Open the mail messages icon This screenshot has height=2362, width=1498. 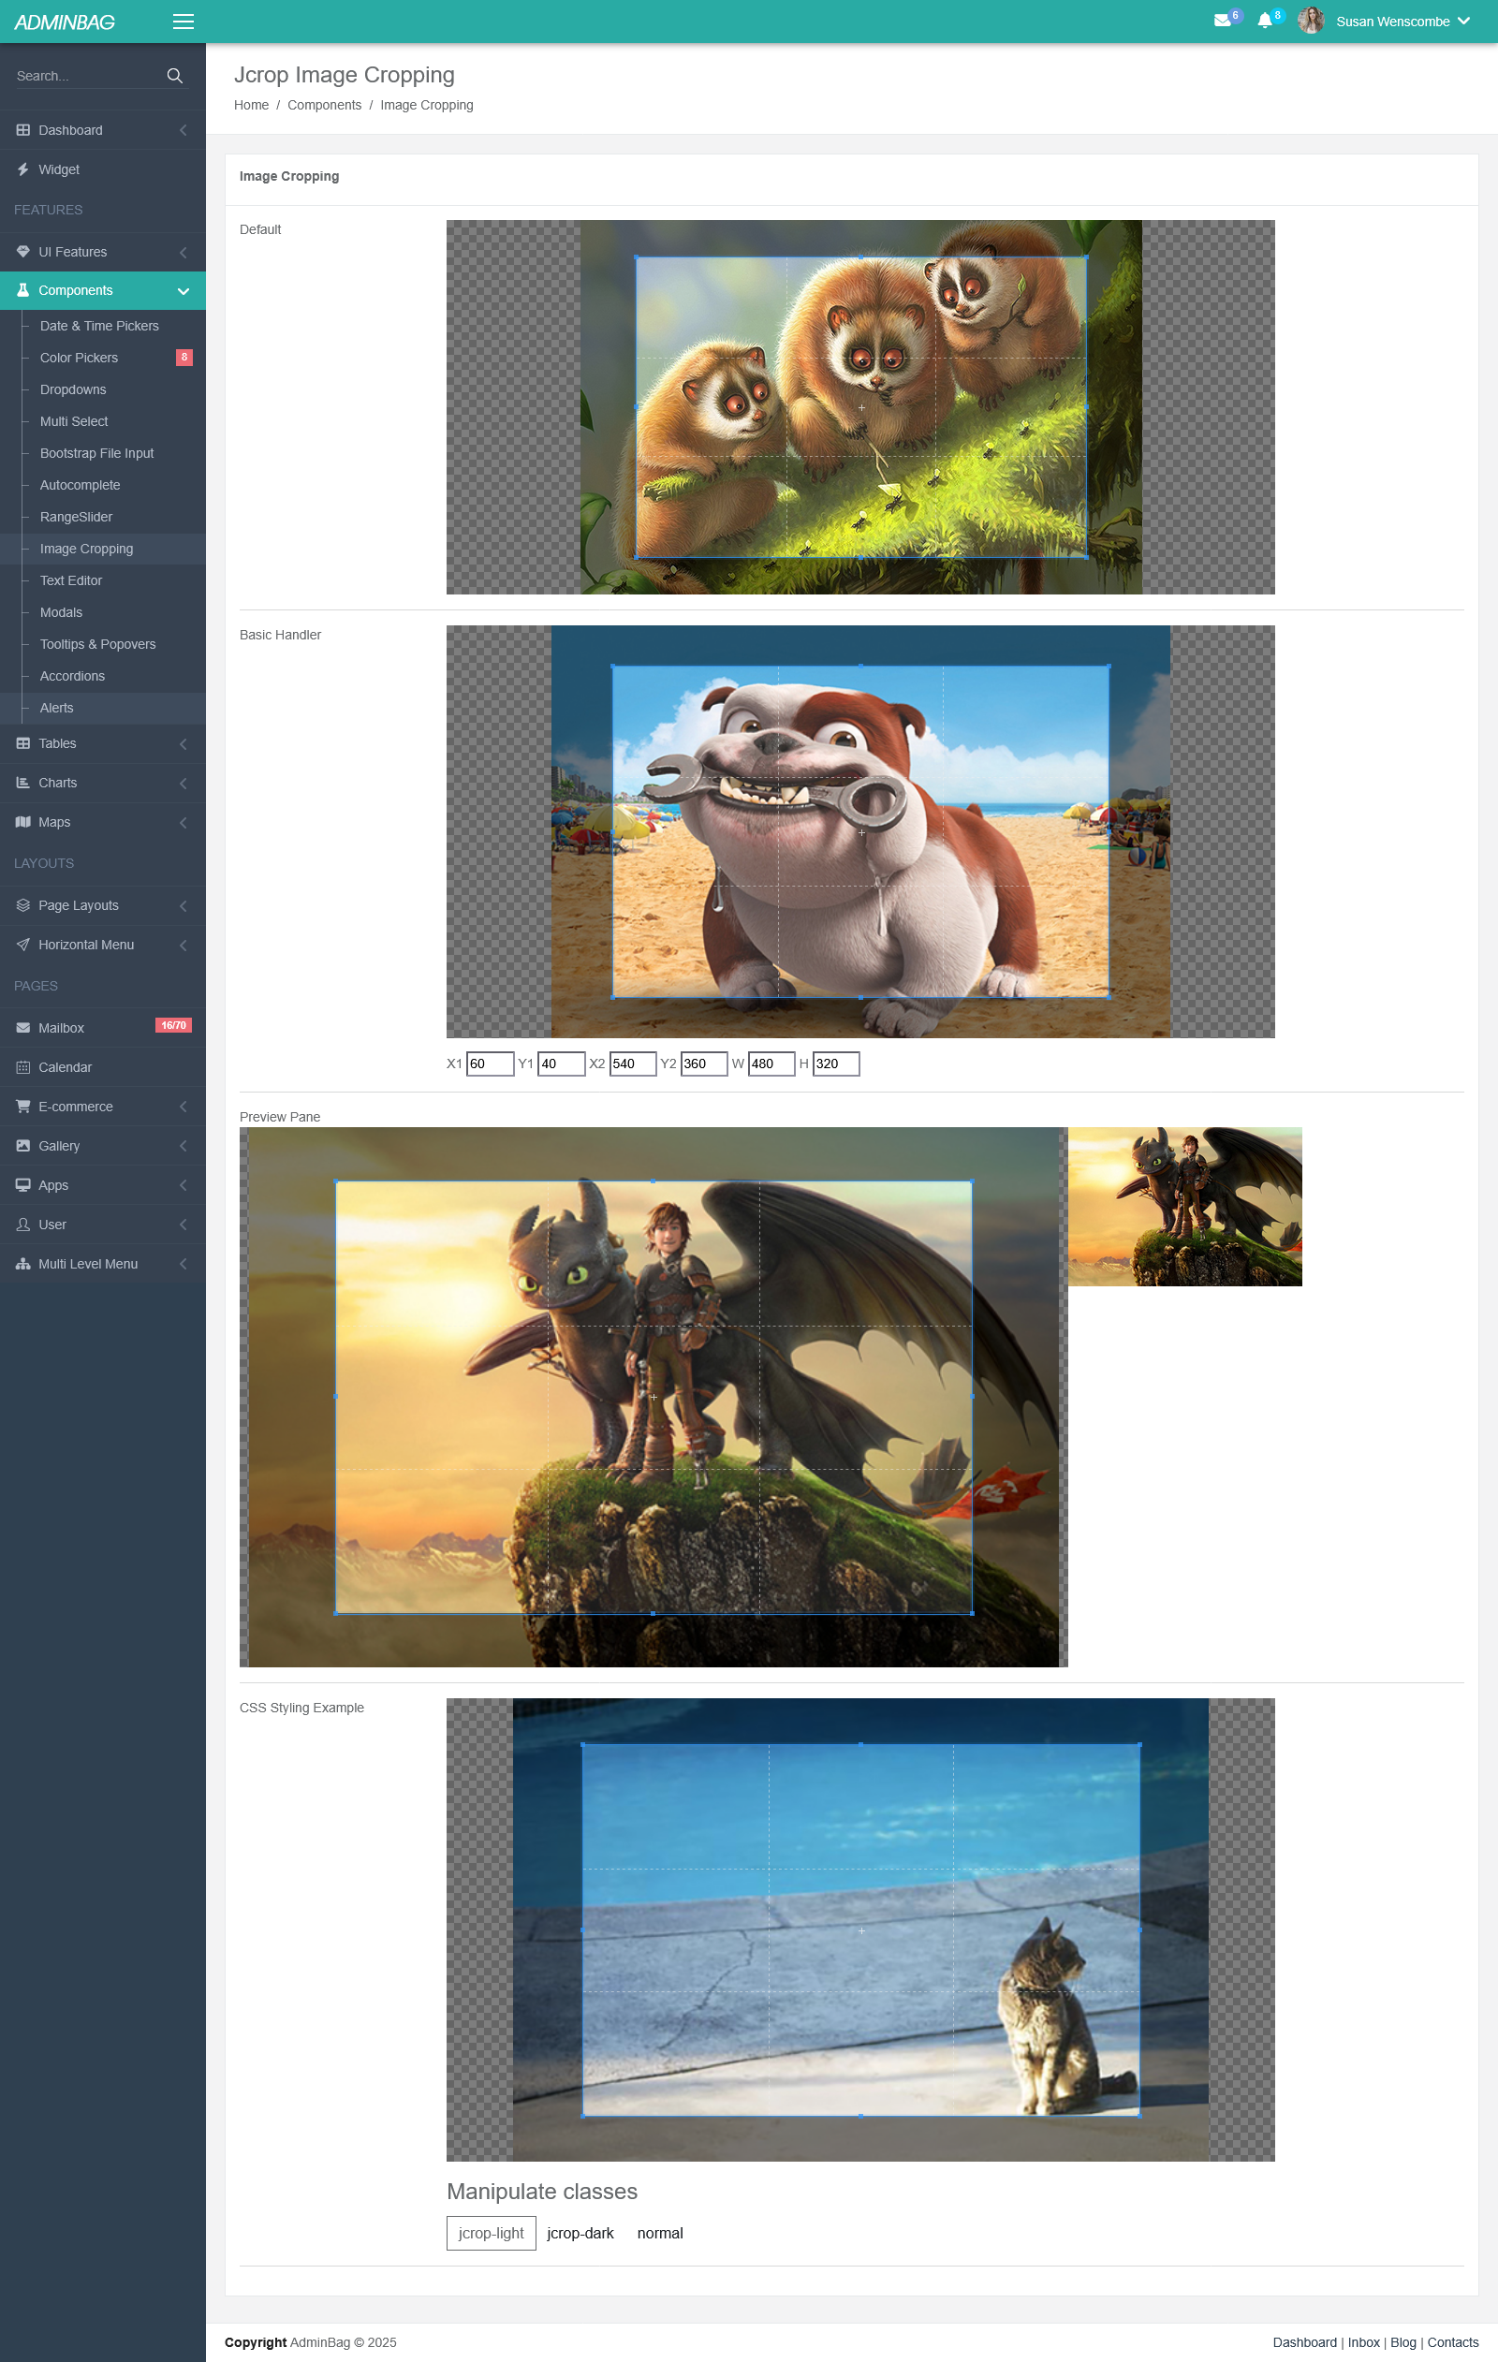click(x=1223, y=21)
